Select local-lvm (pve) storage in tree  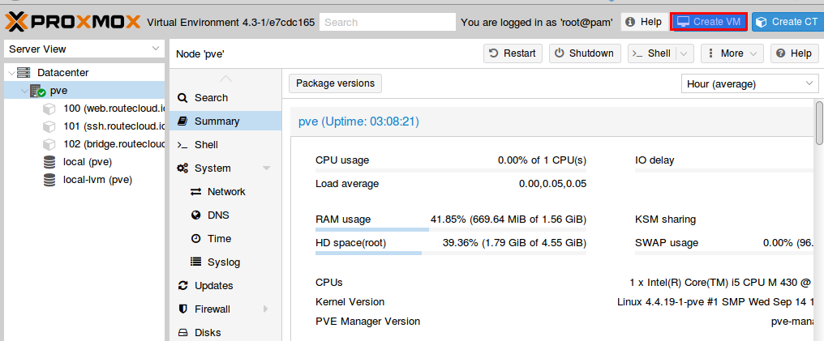click(84, 180)
